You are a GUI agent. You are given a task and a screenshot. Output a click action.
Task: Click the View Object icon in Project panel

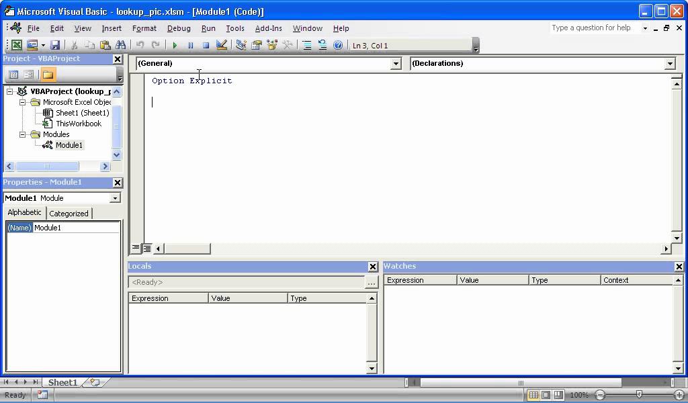click(x=28, y=75)
